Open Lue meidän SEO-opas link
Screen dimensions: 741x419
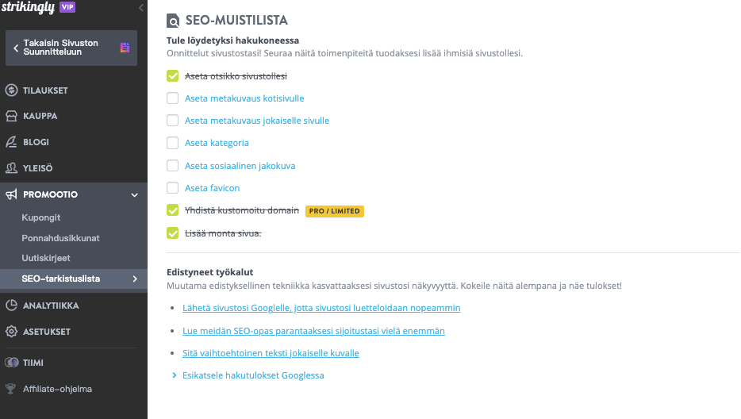314,331
